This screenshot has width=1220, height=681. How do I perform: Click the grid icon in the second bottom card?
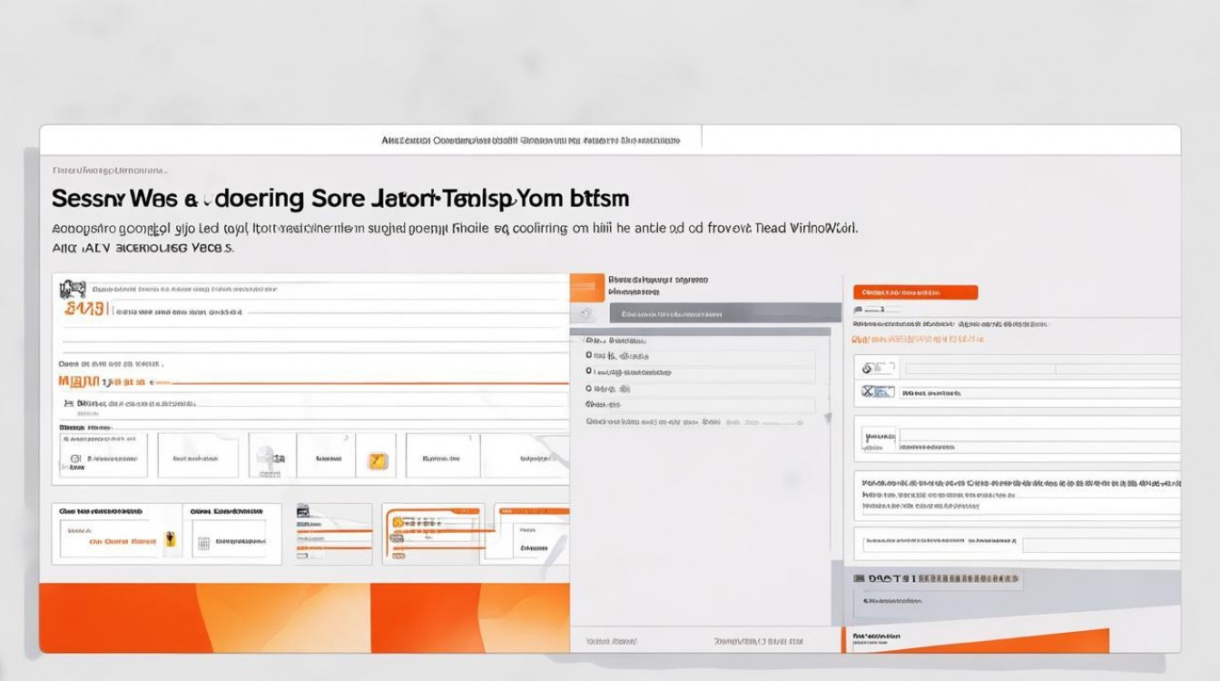point(203,543)
